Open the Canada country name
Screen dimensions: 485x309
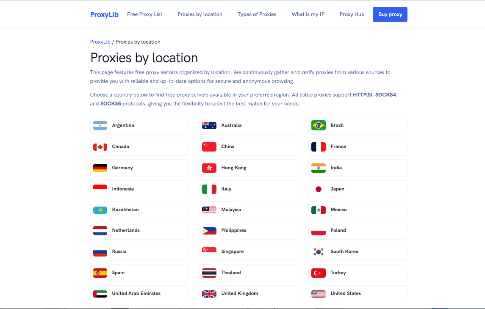tap(121, 146)
